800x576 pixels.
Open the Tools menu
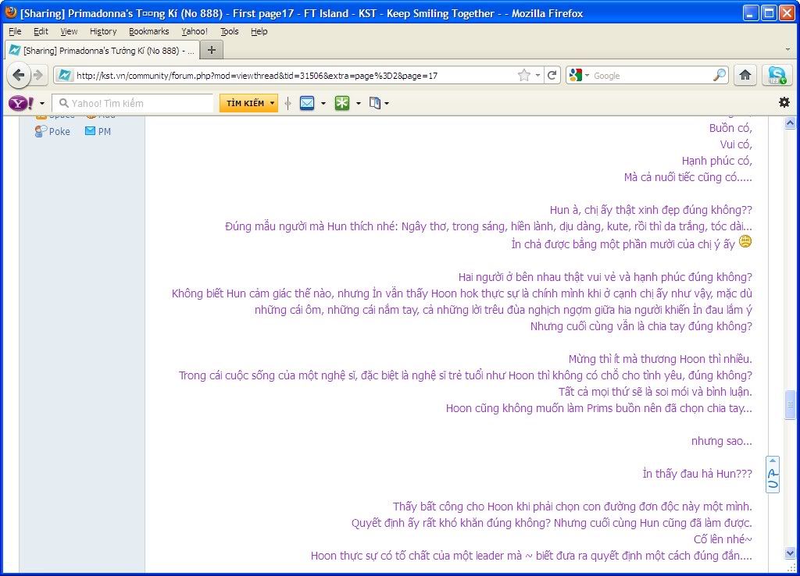230,31
